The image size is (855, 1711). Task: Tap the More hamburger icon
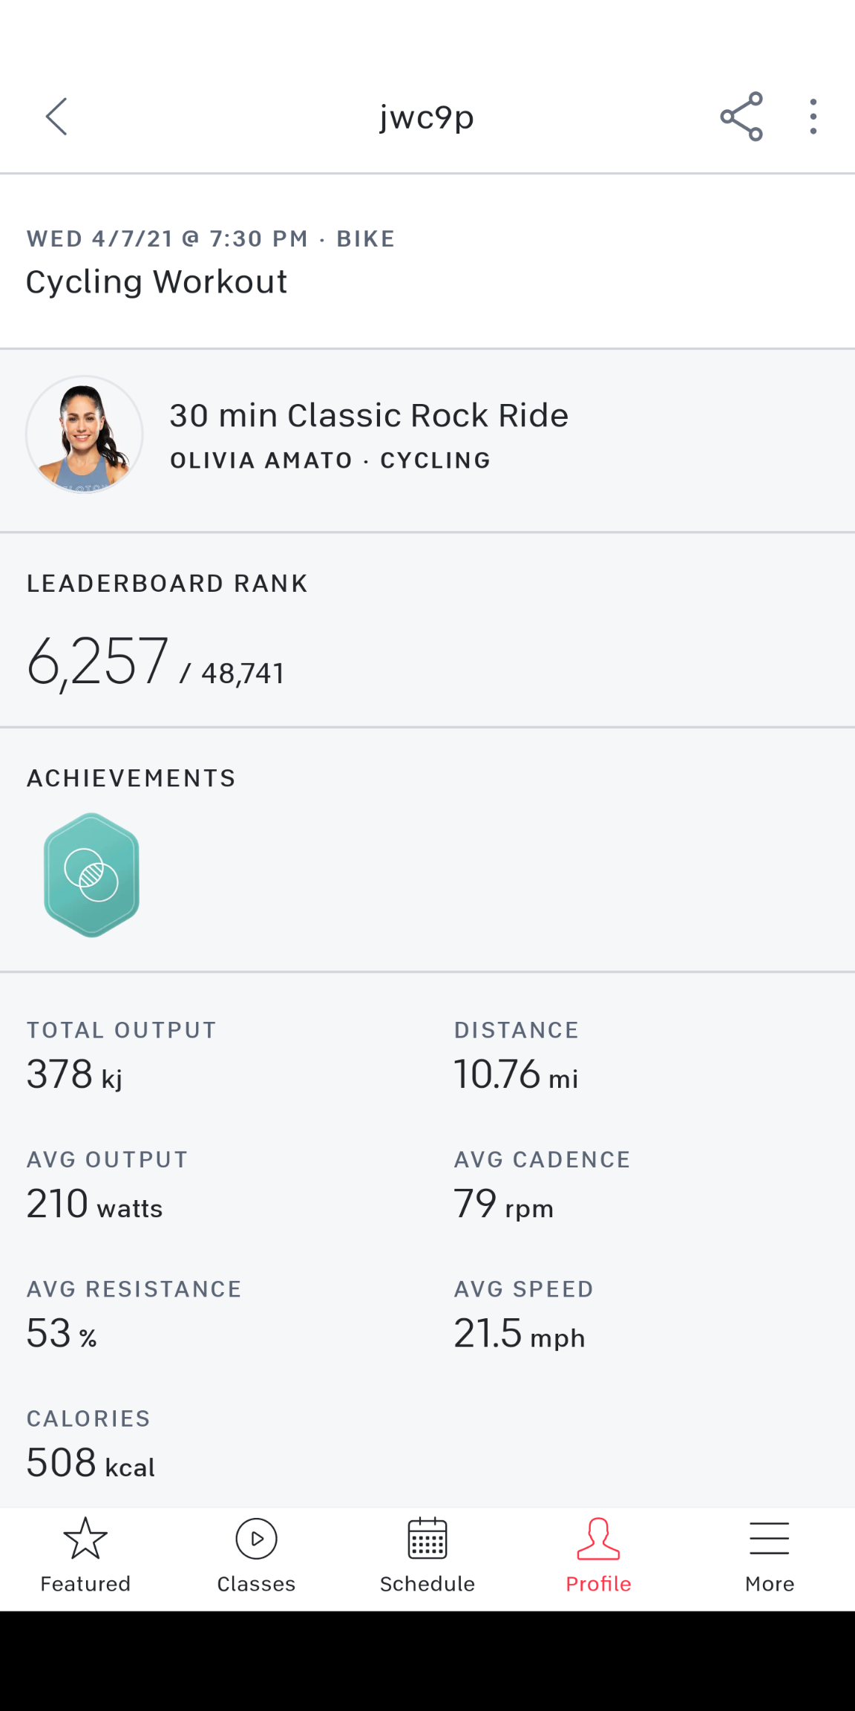tap(770, 1538)
